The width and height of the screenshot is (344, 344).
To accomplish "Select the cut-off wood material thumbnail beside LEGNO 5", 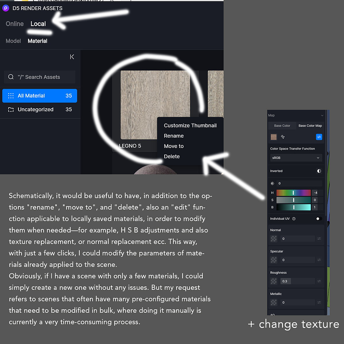I will point(216,94).
